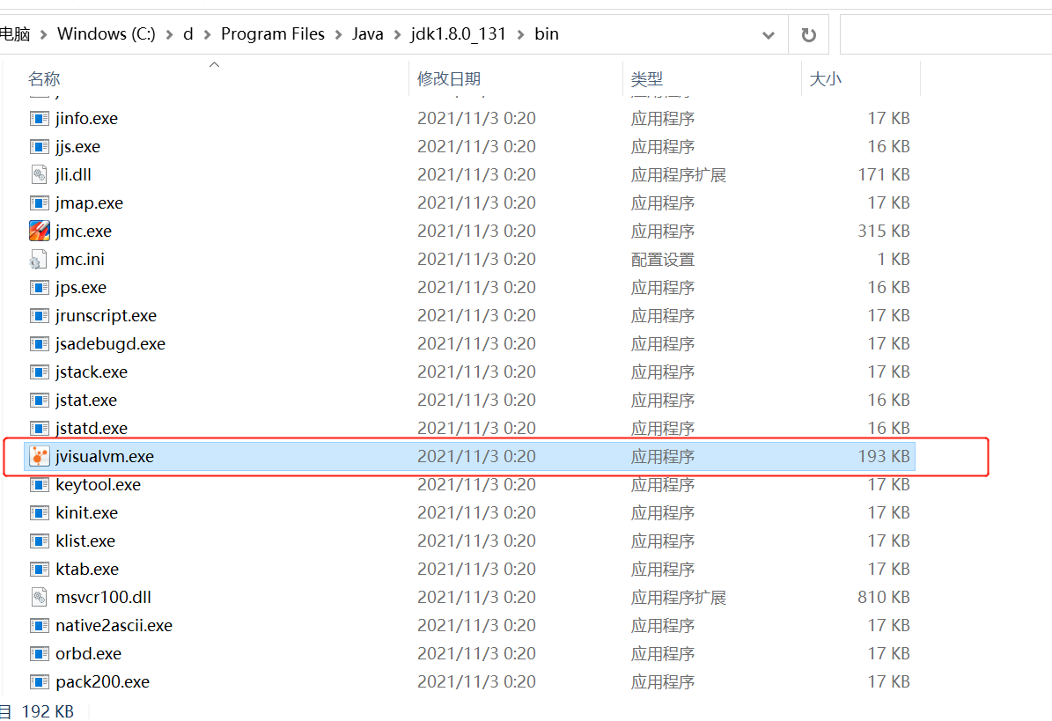Click the date cell of jstack.exe

point(476,372)
